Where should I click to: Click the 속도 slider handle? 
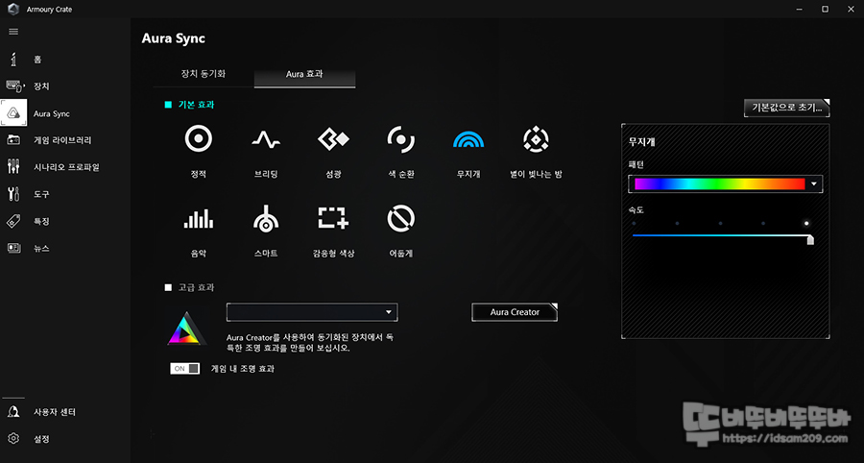point(810,239)
